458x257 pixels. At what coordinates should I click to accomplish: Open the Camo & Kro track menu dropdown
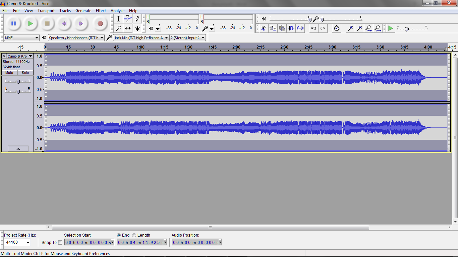[20, 56]
